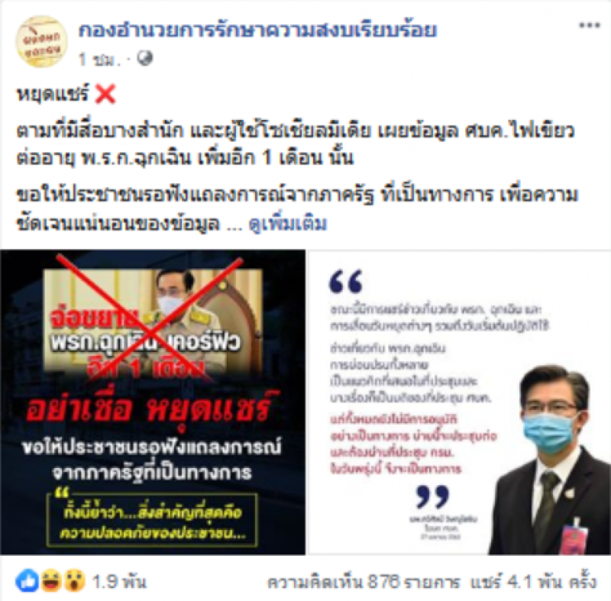Click the laughing Haha reaction icon

coord(50,581)
